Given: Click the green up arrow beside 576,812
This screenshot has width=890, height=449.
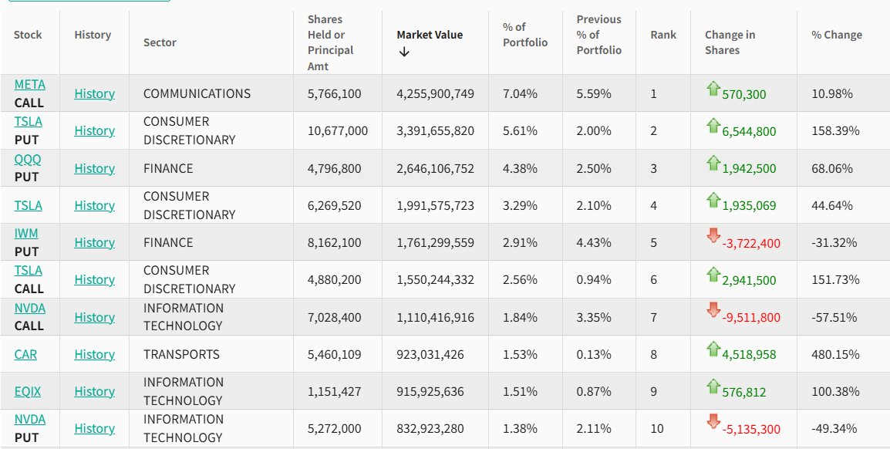Looking at the screenshot, I should coord(713,386).
